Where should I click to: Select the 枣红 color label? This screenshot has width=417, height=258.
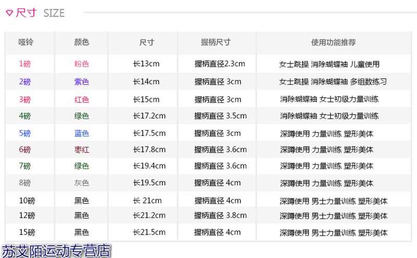(x=82, y=150)
